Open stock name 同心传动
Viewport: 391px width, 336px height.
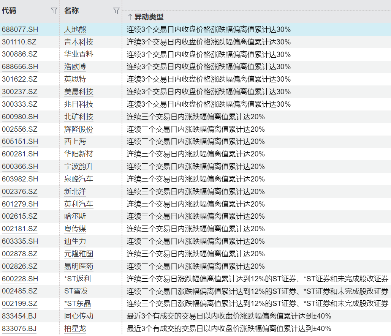[79, 316]
